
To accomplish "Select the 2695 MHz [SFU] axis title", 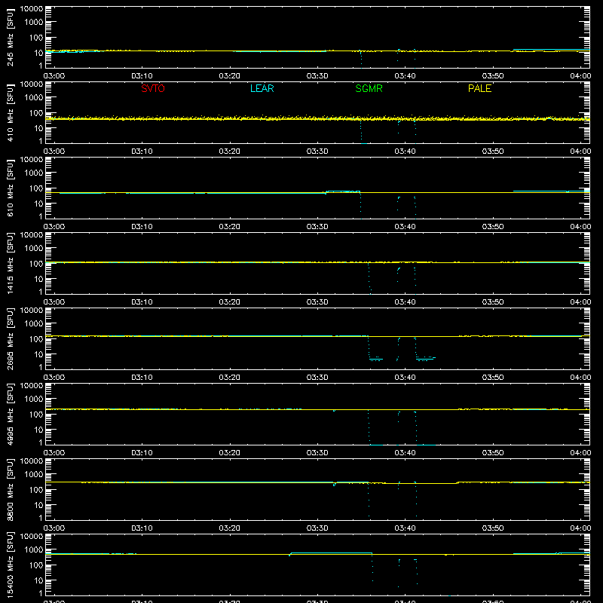I will click(x=11, y=339).
